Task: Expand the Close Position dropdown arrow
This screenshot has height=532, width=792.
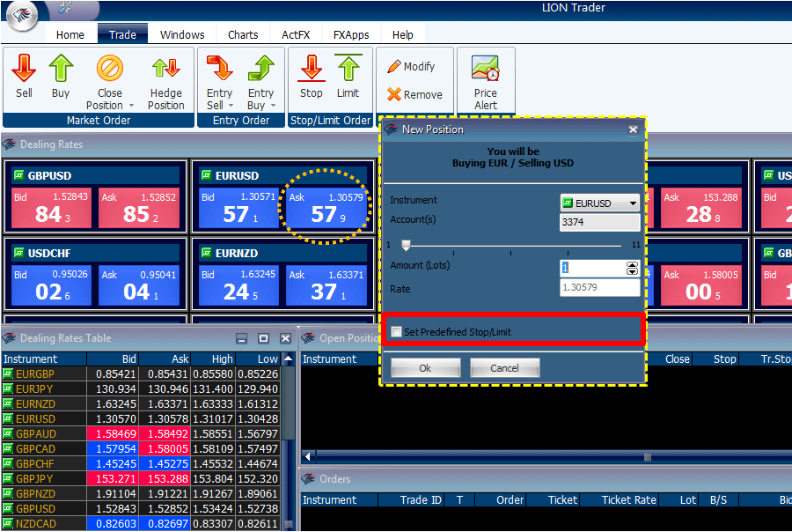Action: pos(131,106)
